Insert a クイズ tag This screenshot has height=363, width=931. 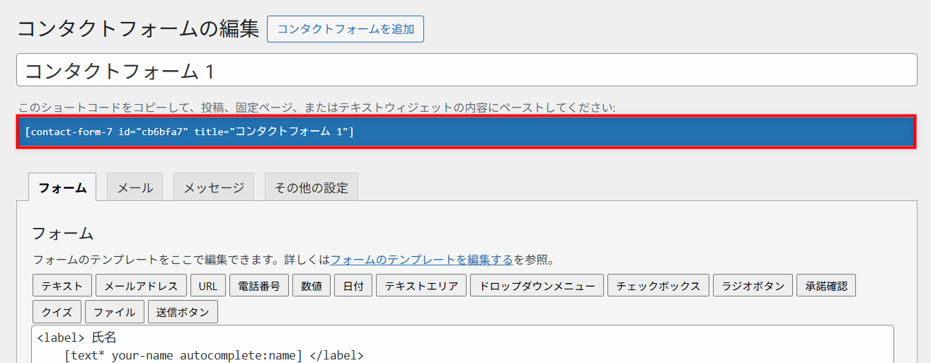(x=57, y=311)
